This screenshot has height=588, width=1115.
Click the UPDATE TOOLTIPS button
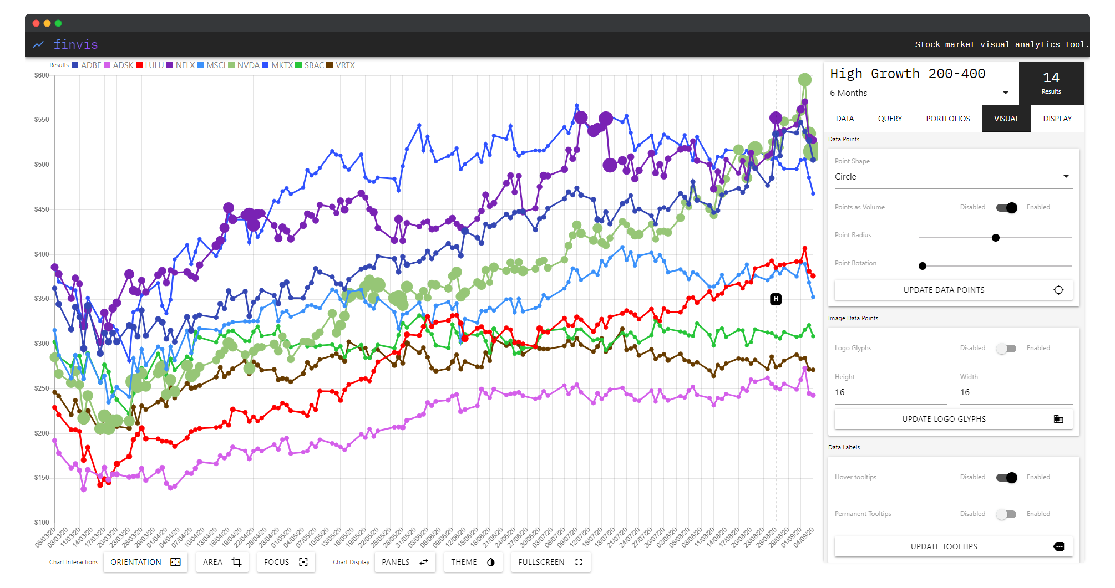click(x=953, y=546)
